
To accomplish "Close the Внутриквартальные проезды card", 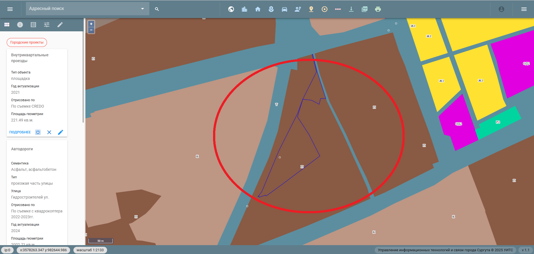I will click(x=49, y=132).
